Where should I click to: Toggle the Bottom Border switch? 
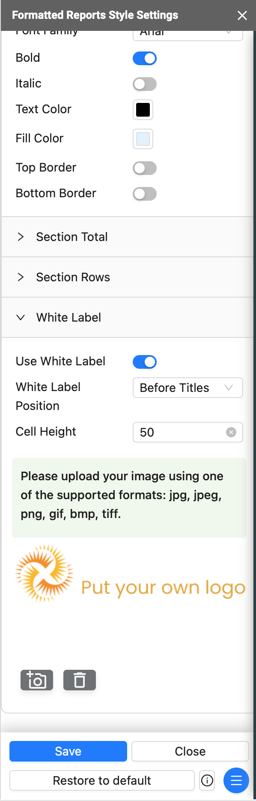pyautogui.click(x=145, y=194)
